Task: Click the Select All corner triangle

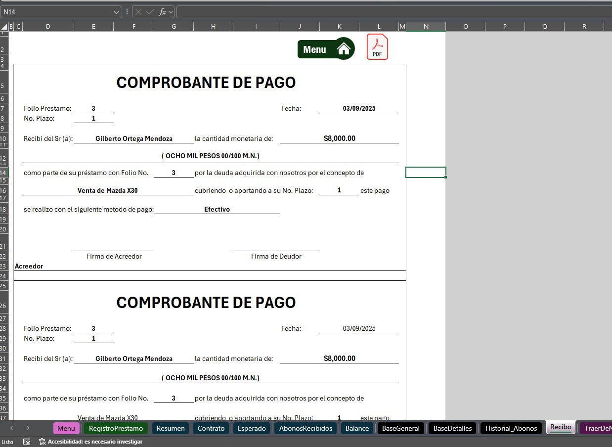Action: [x=4, y=27]
